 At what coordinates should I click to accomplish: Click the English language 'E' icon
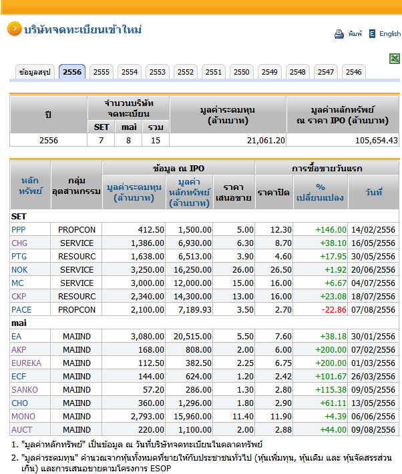coord(372,34)
